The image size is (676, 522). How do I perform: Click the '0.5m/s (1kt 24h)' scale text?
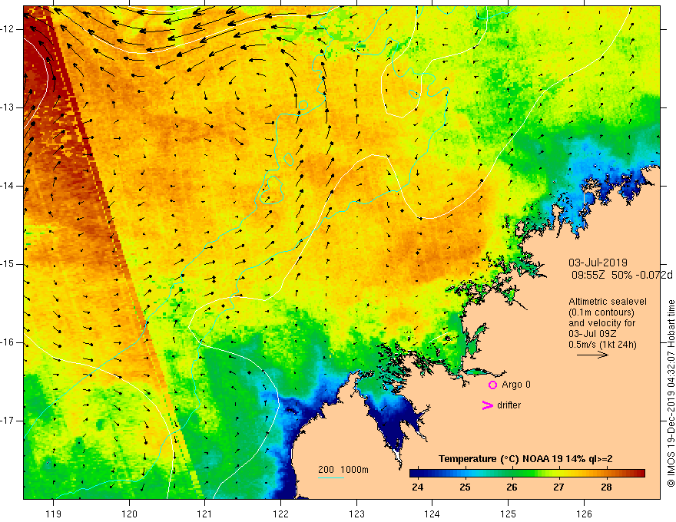coord(602,345)
